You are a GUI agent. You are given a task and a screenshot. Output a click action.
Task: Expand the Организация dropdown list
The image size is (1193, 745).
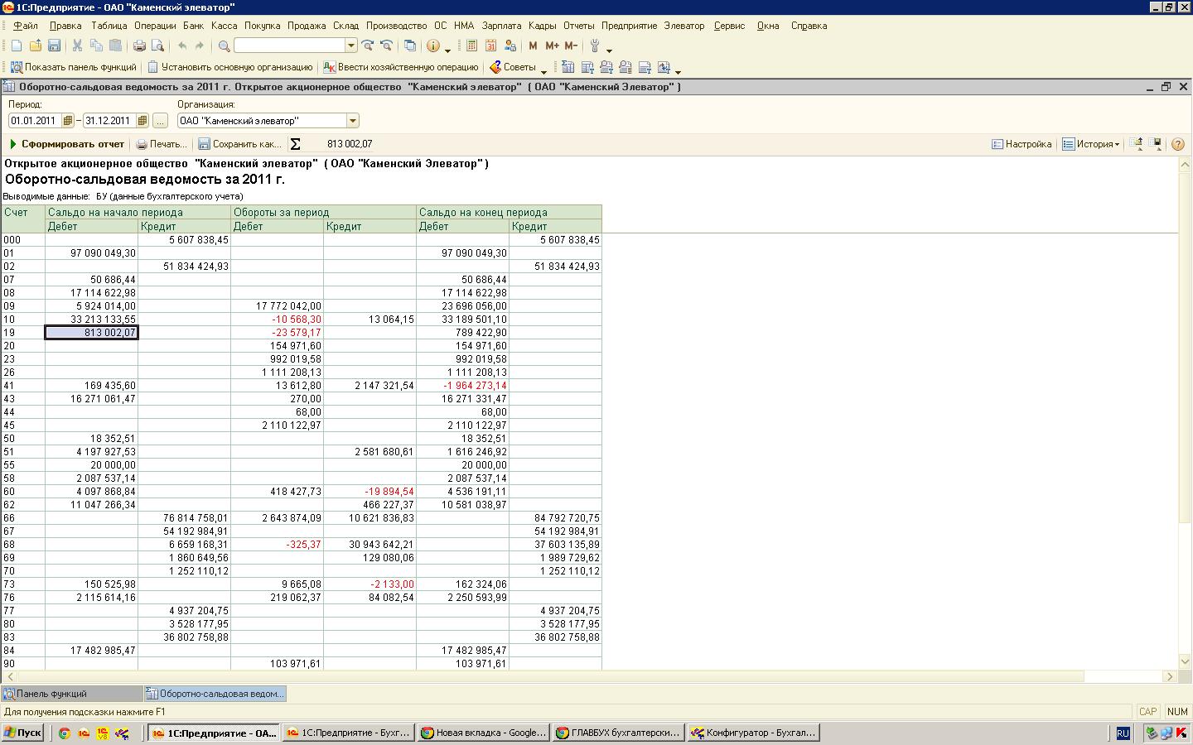[x=352, y=121]
